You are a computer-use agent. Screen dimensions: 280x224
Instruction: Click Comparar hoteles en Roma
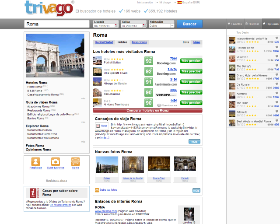[x=147, y=110]
